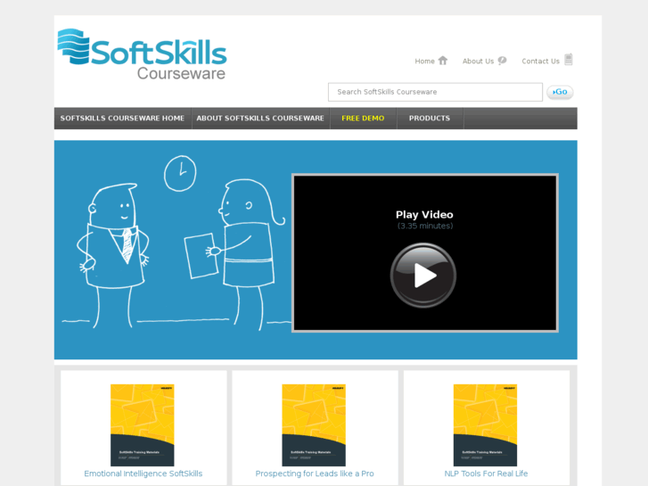Viewport: 648px width, 486px height.
Task: Open the About Us header link
Action: click(x=478, y=62)
